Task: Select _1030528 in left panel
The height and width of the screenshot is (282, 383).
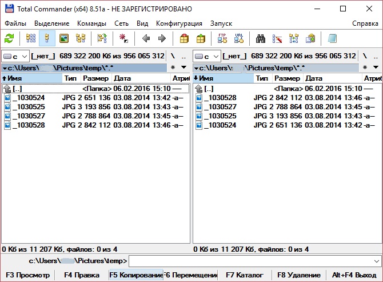Action: [x=96, y=125]
